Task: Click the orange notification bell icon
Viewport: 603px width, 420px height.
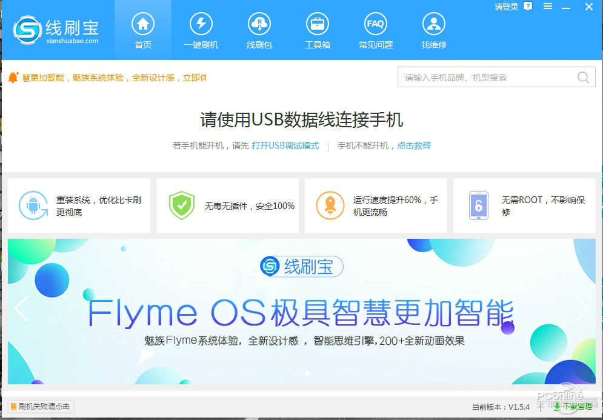Action: tap(13, 78)
